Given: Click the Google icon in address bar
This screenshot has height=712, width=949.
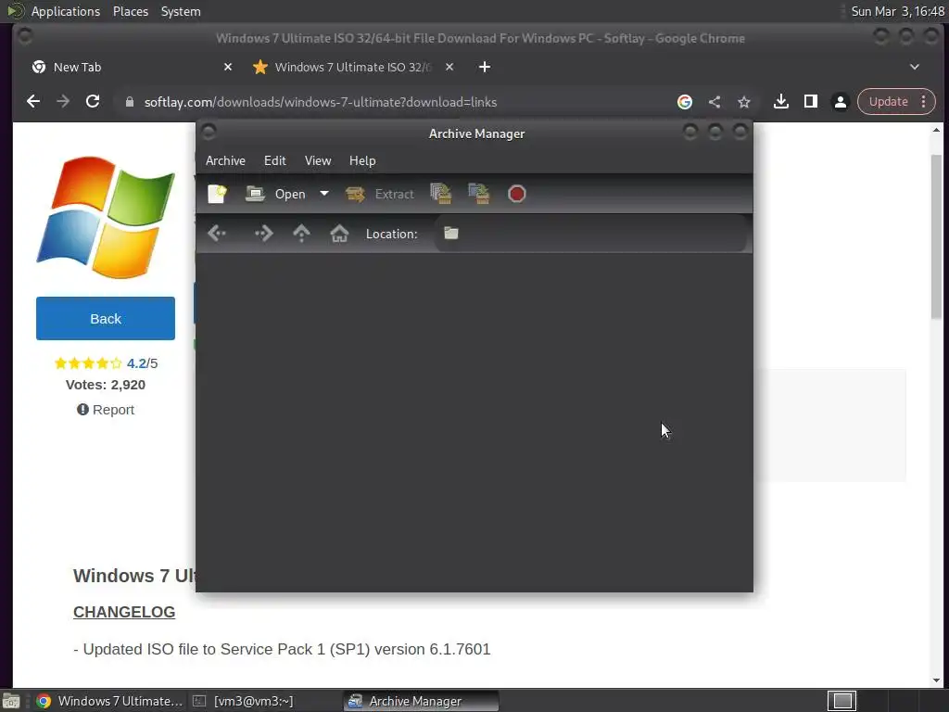Looking at the screenshot, I should click(685, 102).
